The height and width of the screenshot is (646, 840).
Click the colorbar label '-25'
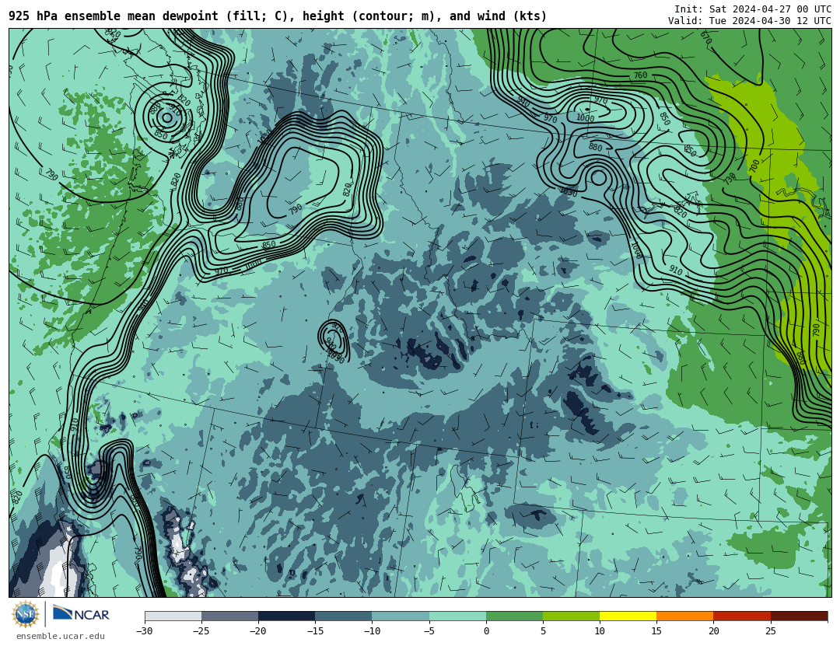201,631
